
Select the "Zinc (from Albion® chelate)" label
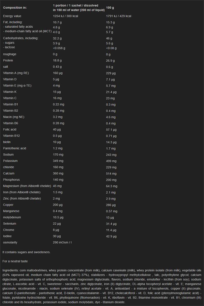22,198
